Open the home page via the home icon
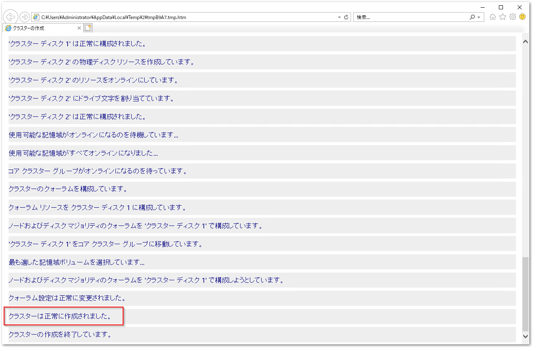Viewport: 533px width, 348px height. click(x=492, y=17)
